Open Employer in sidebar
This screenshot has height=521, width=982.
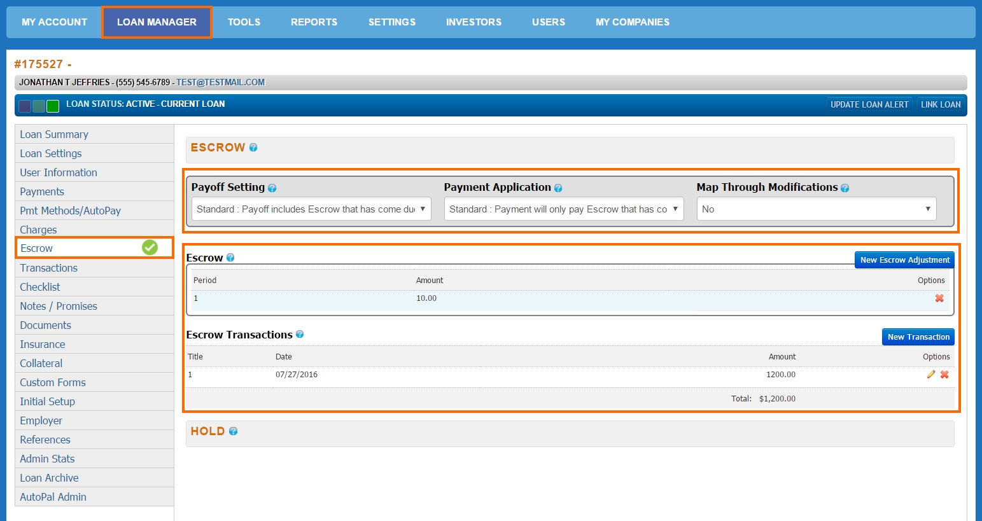pos(94,420)
